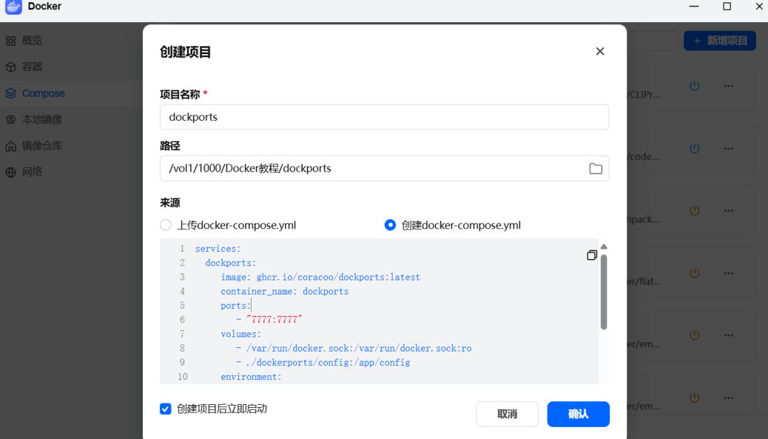Click the 镜像仓库 registry house icon
Viewport: 768px width, 439px height.
pyautogui.click(x=11, y=146)
